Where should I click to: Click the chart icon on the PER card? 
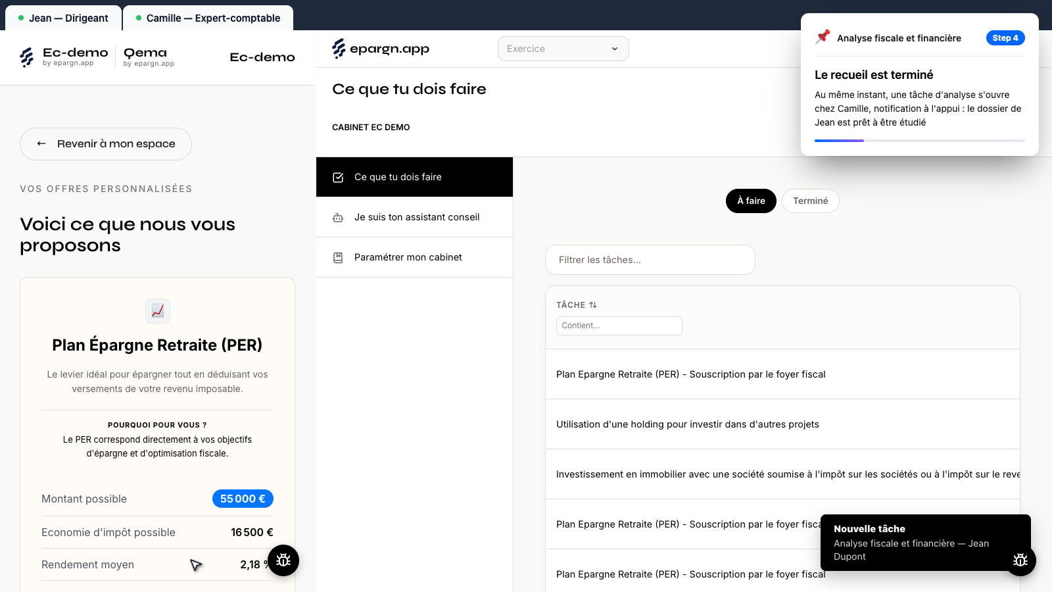pos(158,311)
